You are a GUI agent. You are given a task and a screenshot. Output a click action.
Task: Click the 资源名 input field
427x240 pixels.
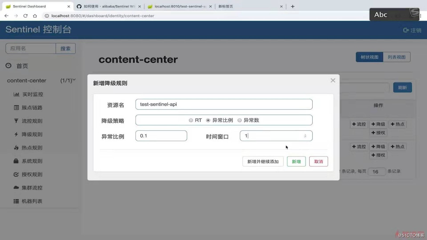point(224,104)
